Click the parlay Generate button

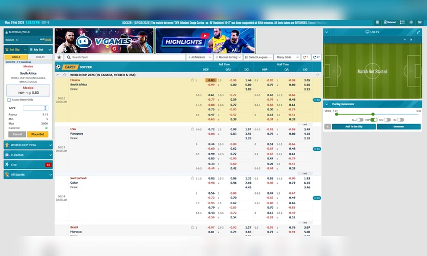[x=398, y=126]
